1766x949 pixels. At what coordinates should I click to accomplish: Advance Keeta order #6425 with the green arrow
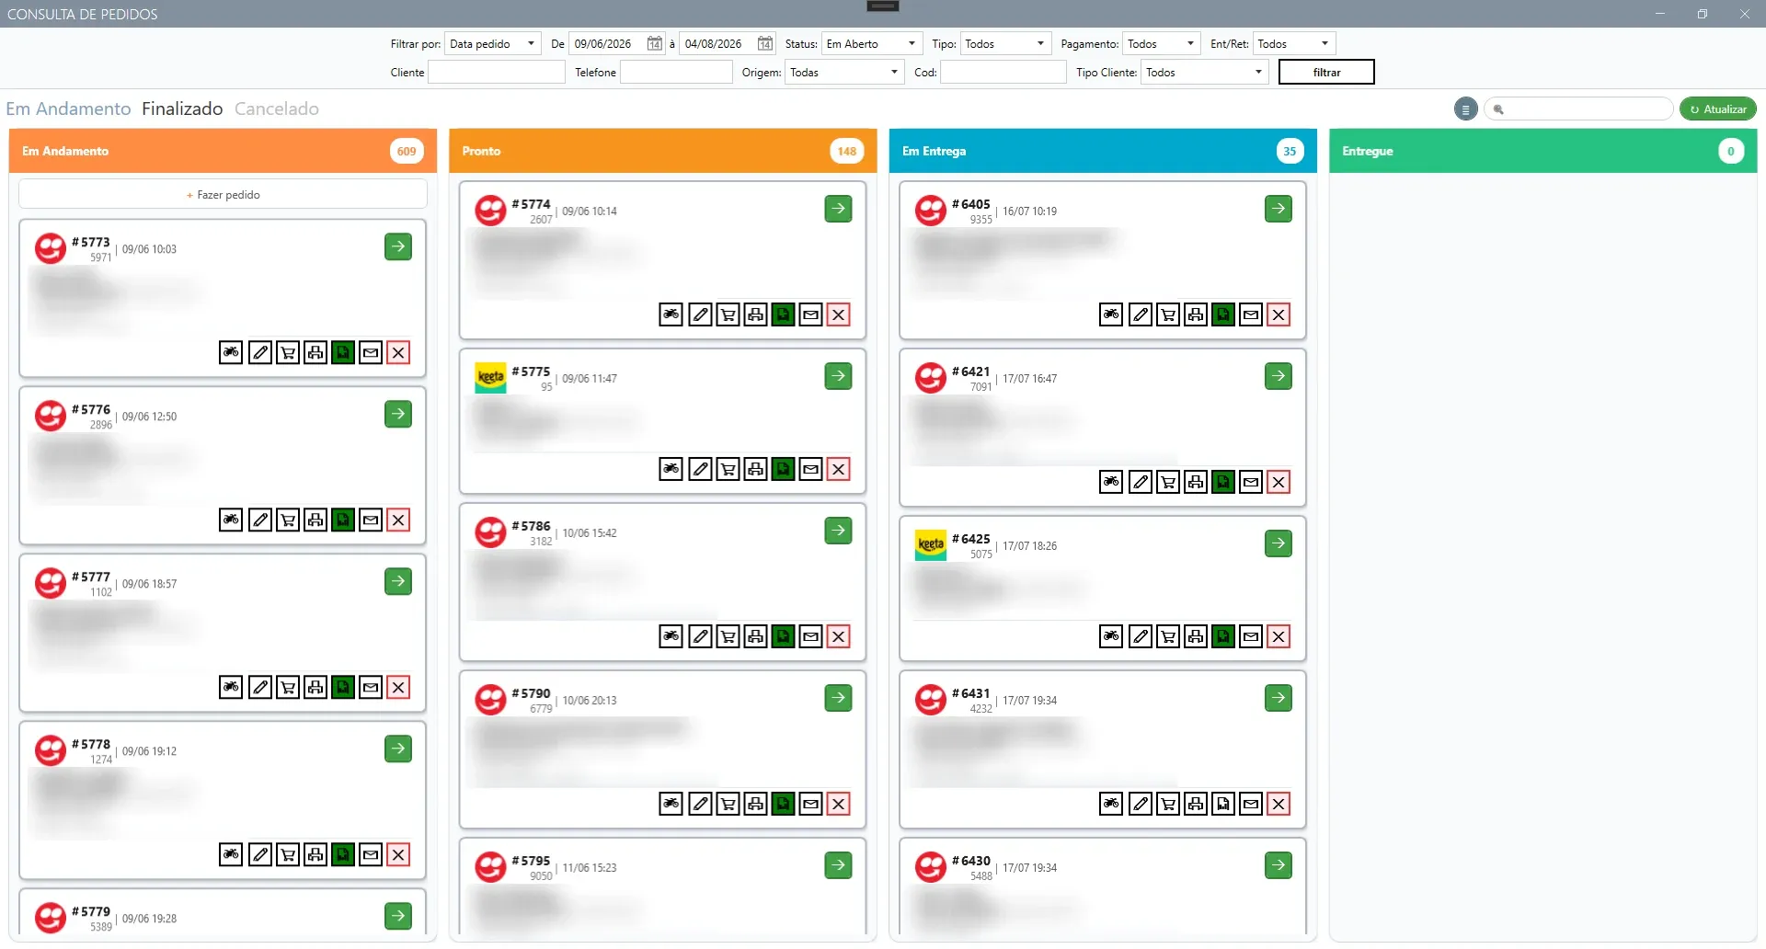point(1279,543)
